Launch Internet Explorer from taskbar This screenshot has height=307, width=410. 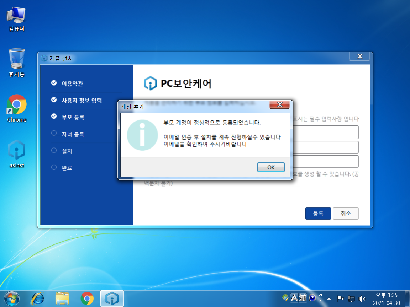[37, 298]
